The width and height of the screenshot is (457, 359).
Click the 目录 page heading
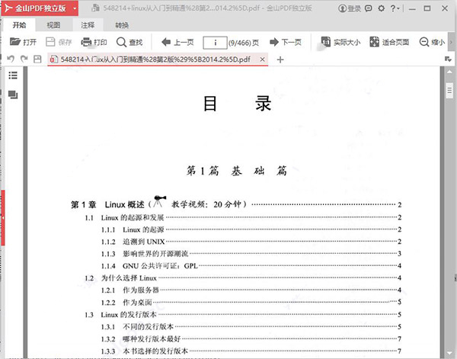[x=237, y=103]
